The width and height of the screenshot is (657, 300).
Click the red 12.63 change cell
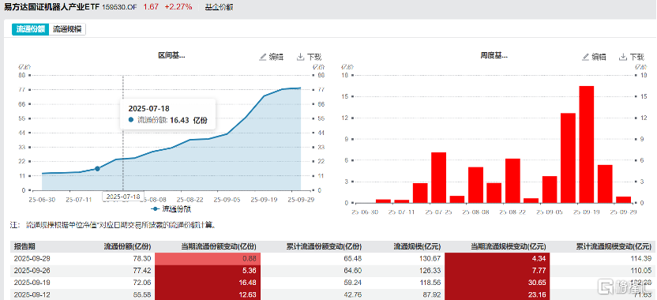tap(208, 294)
